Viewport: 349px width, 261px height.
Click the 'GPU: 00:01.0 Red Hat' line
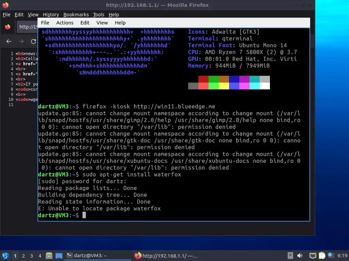pos(243,59)
